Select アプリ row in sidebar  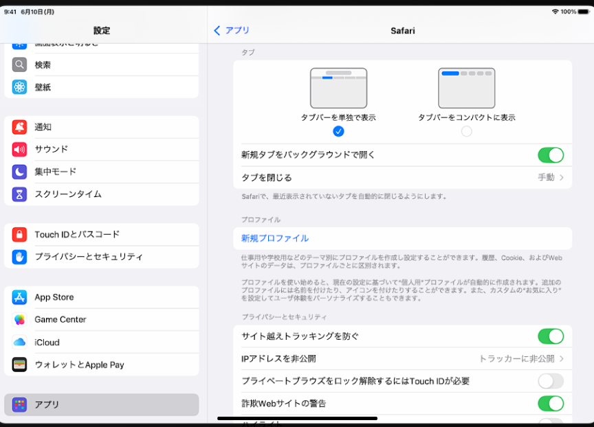coord(102,404)
